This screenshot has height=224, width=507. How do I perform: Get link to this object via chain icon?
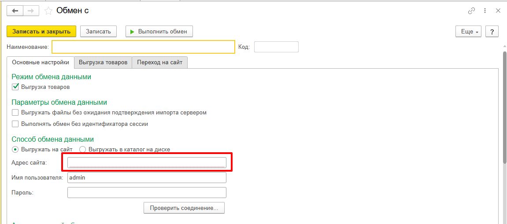(472, 11)
